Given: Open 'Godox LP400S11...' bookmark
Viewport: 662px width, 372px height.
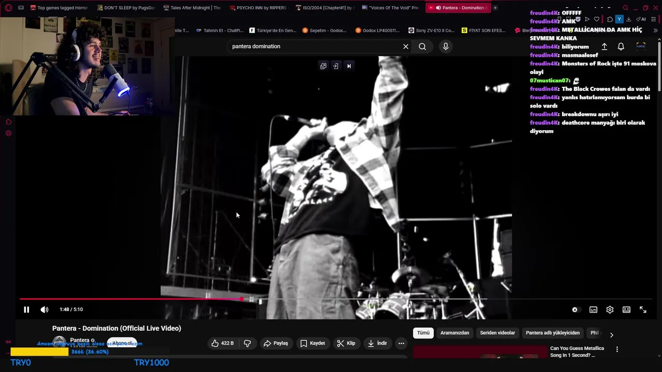Looking at the screenshot, I should (x=378, y=30).
